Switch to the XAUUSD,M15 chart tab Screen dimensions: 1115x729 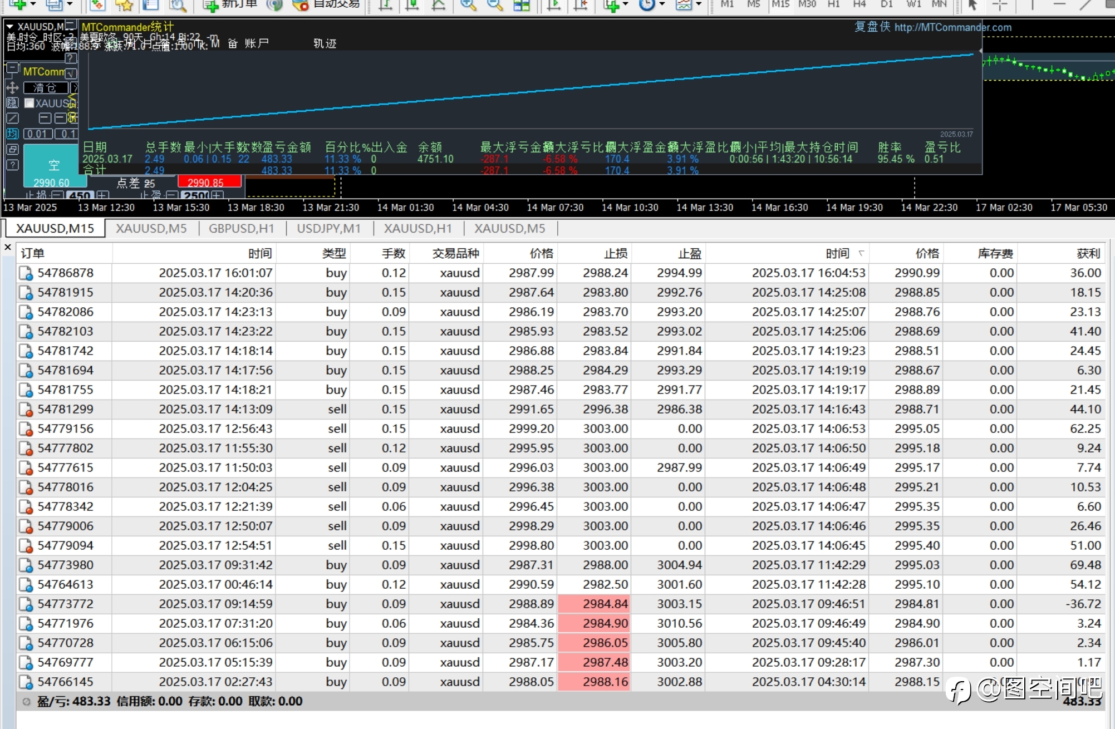(55, 228)
